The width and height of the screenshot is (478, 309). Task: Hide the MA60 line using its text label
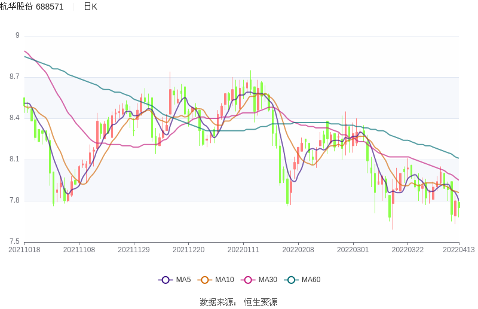(311, 280)
